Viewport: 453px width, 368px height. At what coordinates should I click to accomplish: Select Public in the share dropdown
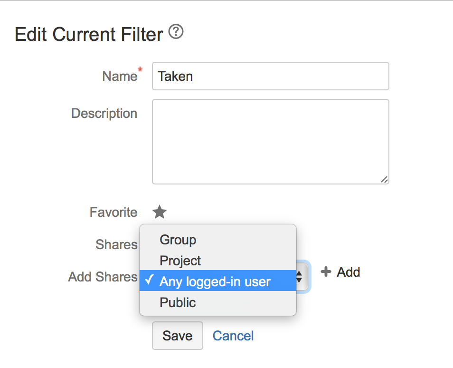pos(178,302)
